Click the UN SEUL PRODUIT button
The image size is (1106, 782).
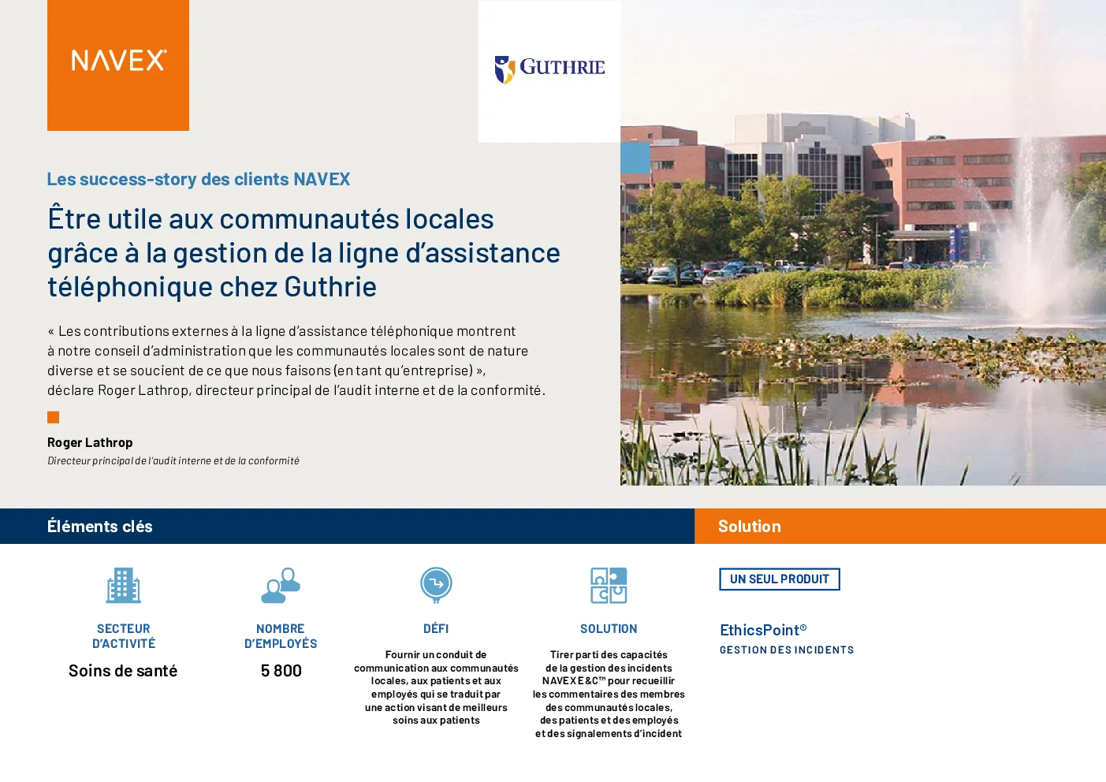tap(780, 579)
